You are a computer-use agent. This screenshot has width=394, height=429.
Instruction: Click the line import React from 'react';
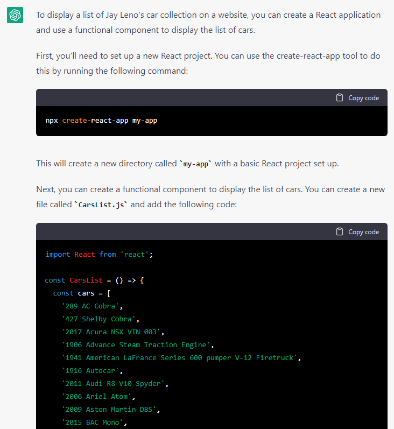[99, 255]
